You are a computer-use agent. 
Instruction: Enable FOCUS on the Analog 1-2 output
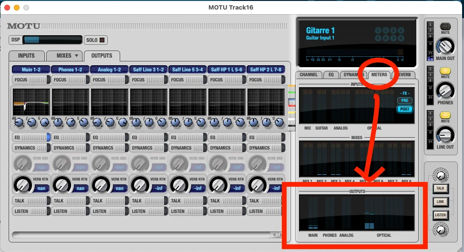pyautogui.click(x=109, y=80)
